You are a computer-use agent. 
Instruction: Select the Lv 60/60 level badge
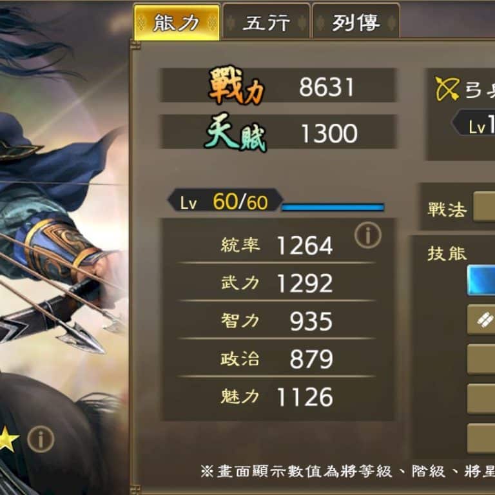coord(225,200)
